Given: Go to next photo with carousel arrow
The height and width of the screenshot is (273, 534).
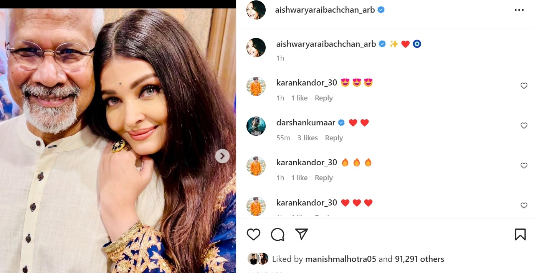Looking at the screenshot, I should pos(222,156).
